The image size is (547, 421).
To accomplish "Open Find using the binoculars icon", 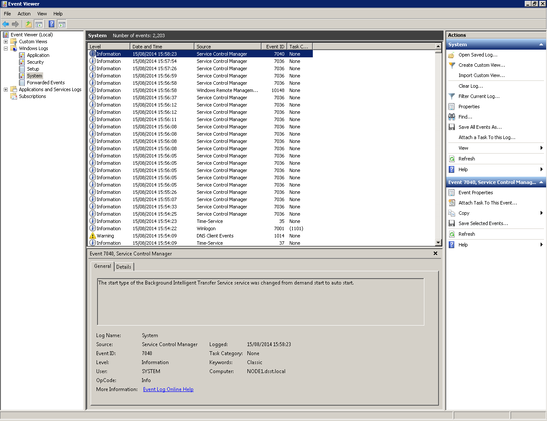I will [x=452, y=116].
